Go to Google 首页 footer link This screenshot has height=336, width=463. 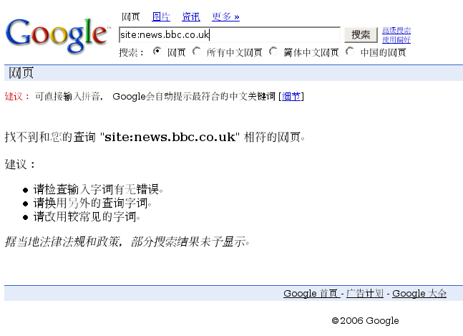(x=311, y=294)
